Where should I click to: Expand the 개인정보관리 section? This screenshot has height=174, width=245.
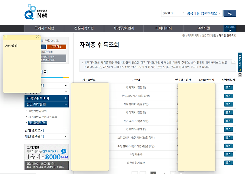[47, 136]
